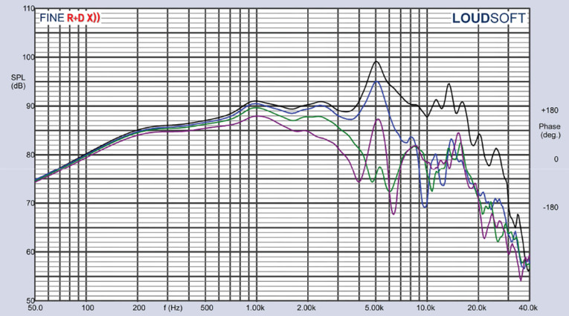Image resolution: width=569 pixels, height=316 pixels.
Task: Click the 60 dB axis value
Action: pyautogui.click(x=30, y=252)
